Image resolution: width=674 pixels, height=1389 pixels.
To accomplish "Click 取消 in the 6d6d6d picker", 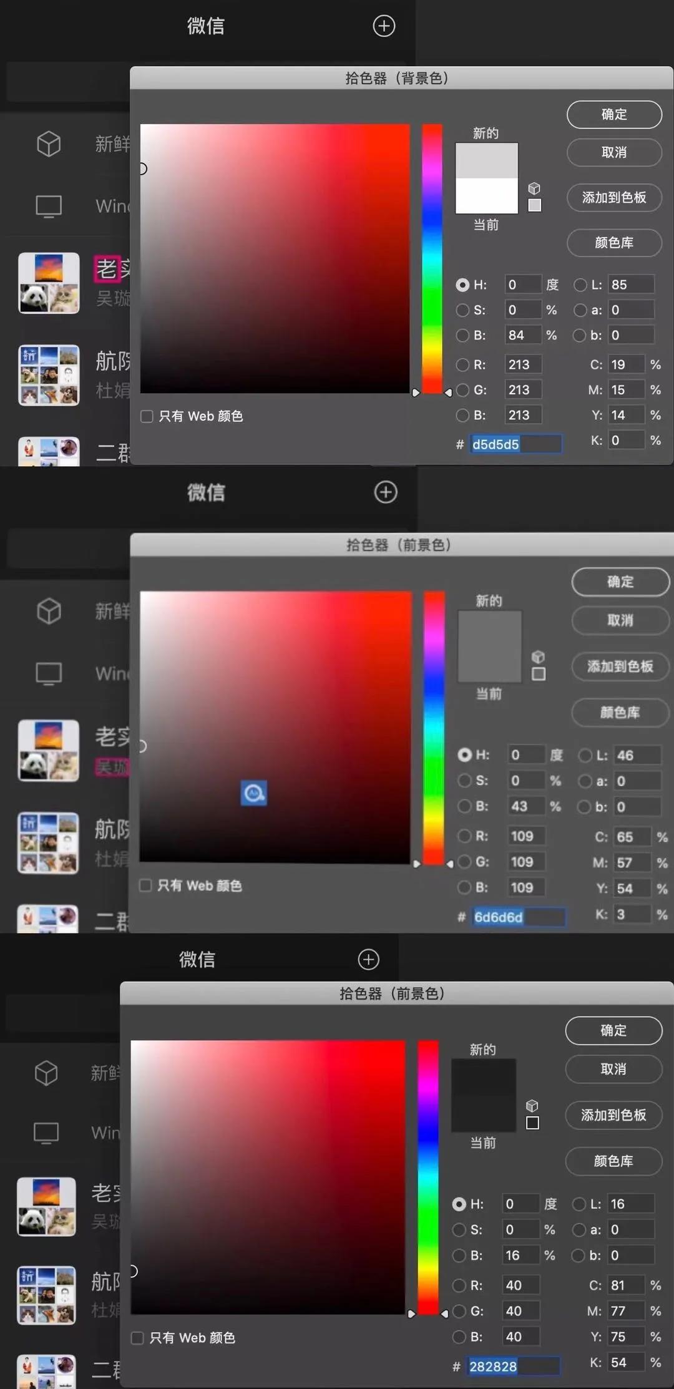I will (620, 620).
